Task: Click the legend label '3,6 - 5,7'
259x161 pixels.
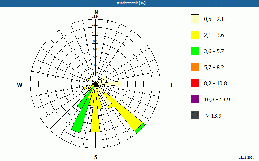Action: pyautogui.click(x=214, y=52)
